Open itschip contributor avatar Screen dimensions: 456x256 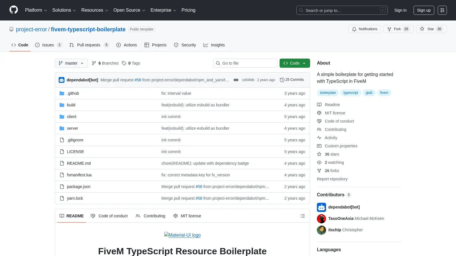click(321, 230)
